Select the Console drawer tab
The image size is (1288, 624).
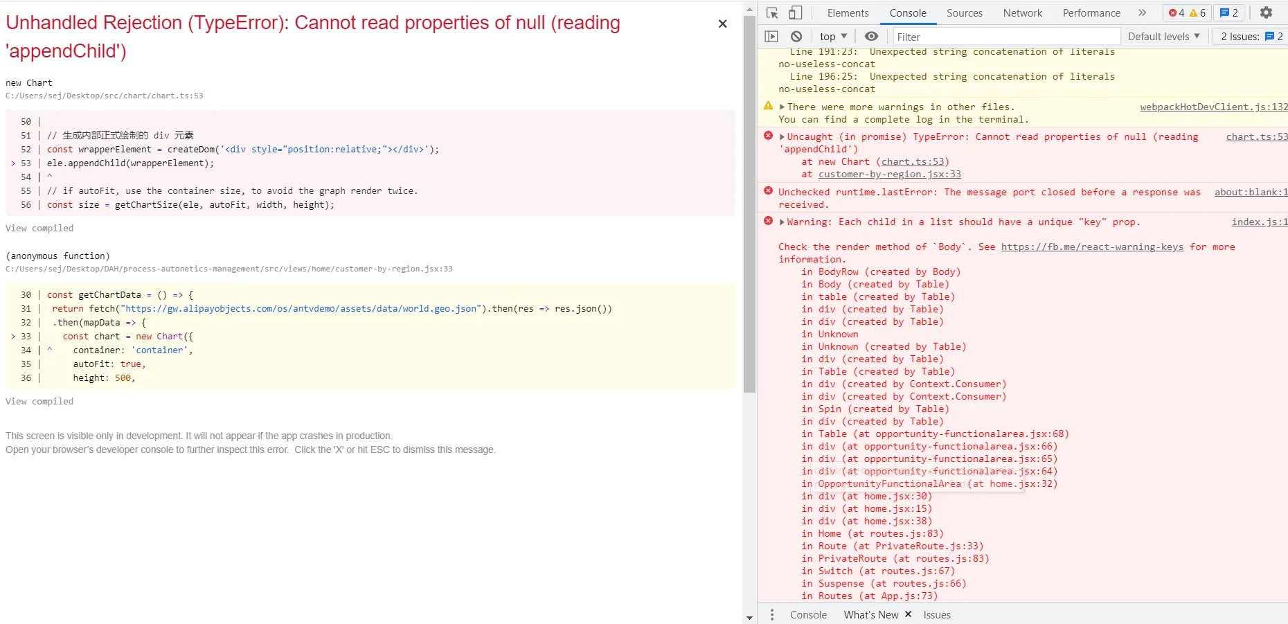[808, 614]
